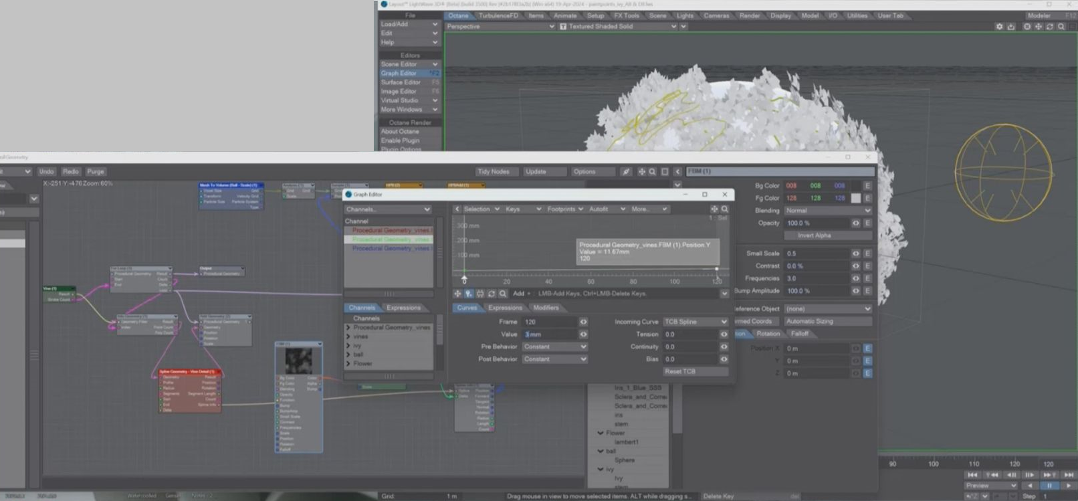Click the roll keys icon in Graph Editor

click(x=492, y=294)
